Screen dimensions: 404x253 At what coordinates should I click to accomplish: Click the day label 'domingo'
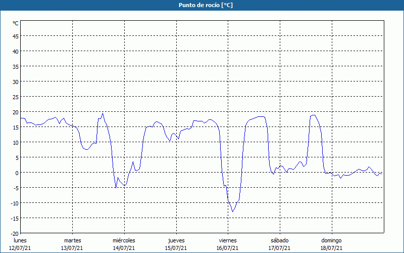[331, 241]
